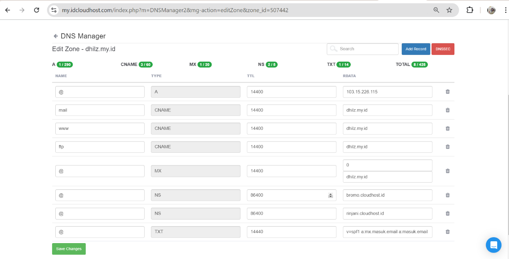This screenshot has height=259, width=509.
Task: Open the zoom magnifier in address bar
Action: click(436, 10)
